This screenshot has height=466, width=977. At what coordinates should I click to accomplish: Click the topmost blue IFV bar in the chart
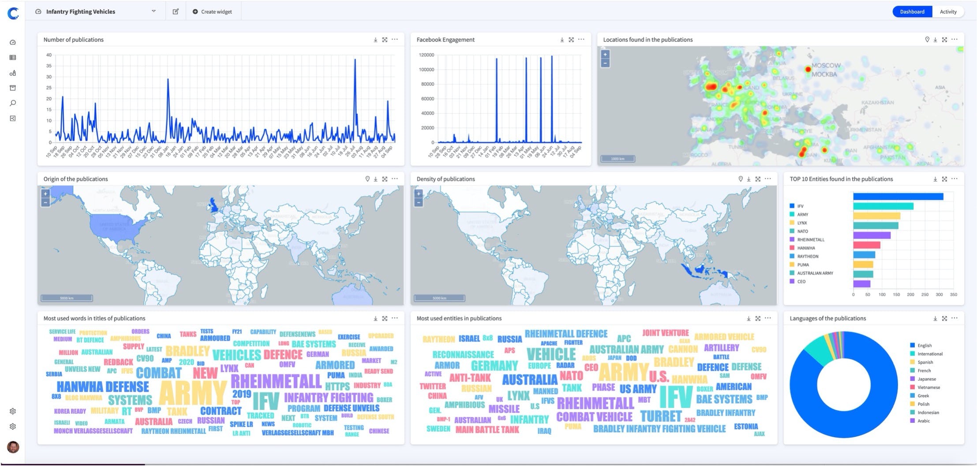[898, 197]
